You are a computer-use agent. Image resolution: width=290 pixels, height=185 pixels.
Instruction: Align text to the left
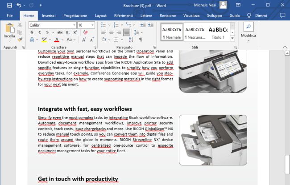pyautogui.click(x=104, y=32)
